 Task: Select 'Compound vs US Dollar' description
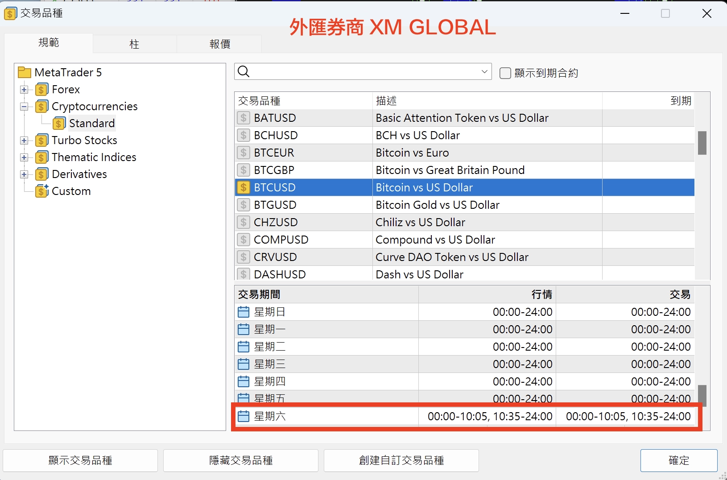[487, 240]
